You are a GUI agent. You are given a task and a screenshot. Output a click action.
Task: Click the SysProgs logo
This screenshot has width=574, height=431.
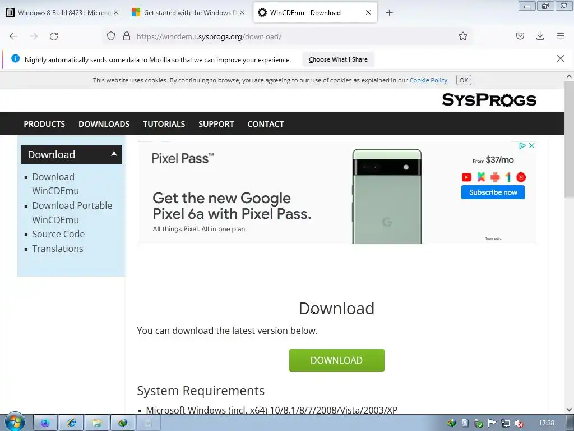489,100
